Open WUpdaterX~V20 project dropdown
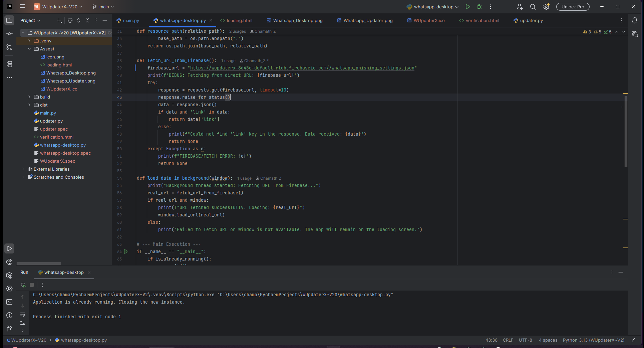 58,7
